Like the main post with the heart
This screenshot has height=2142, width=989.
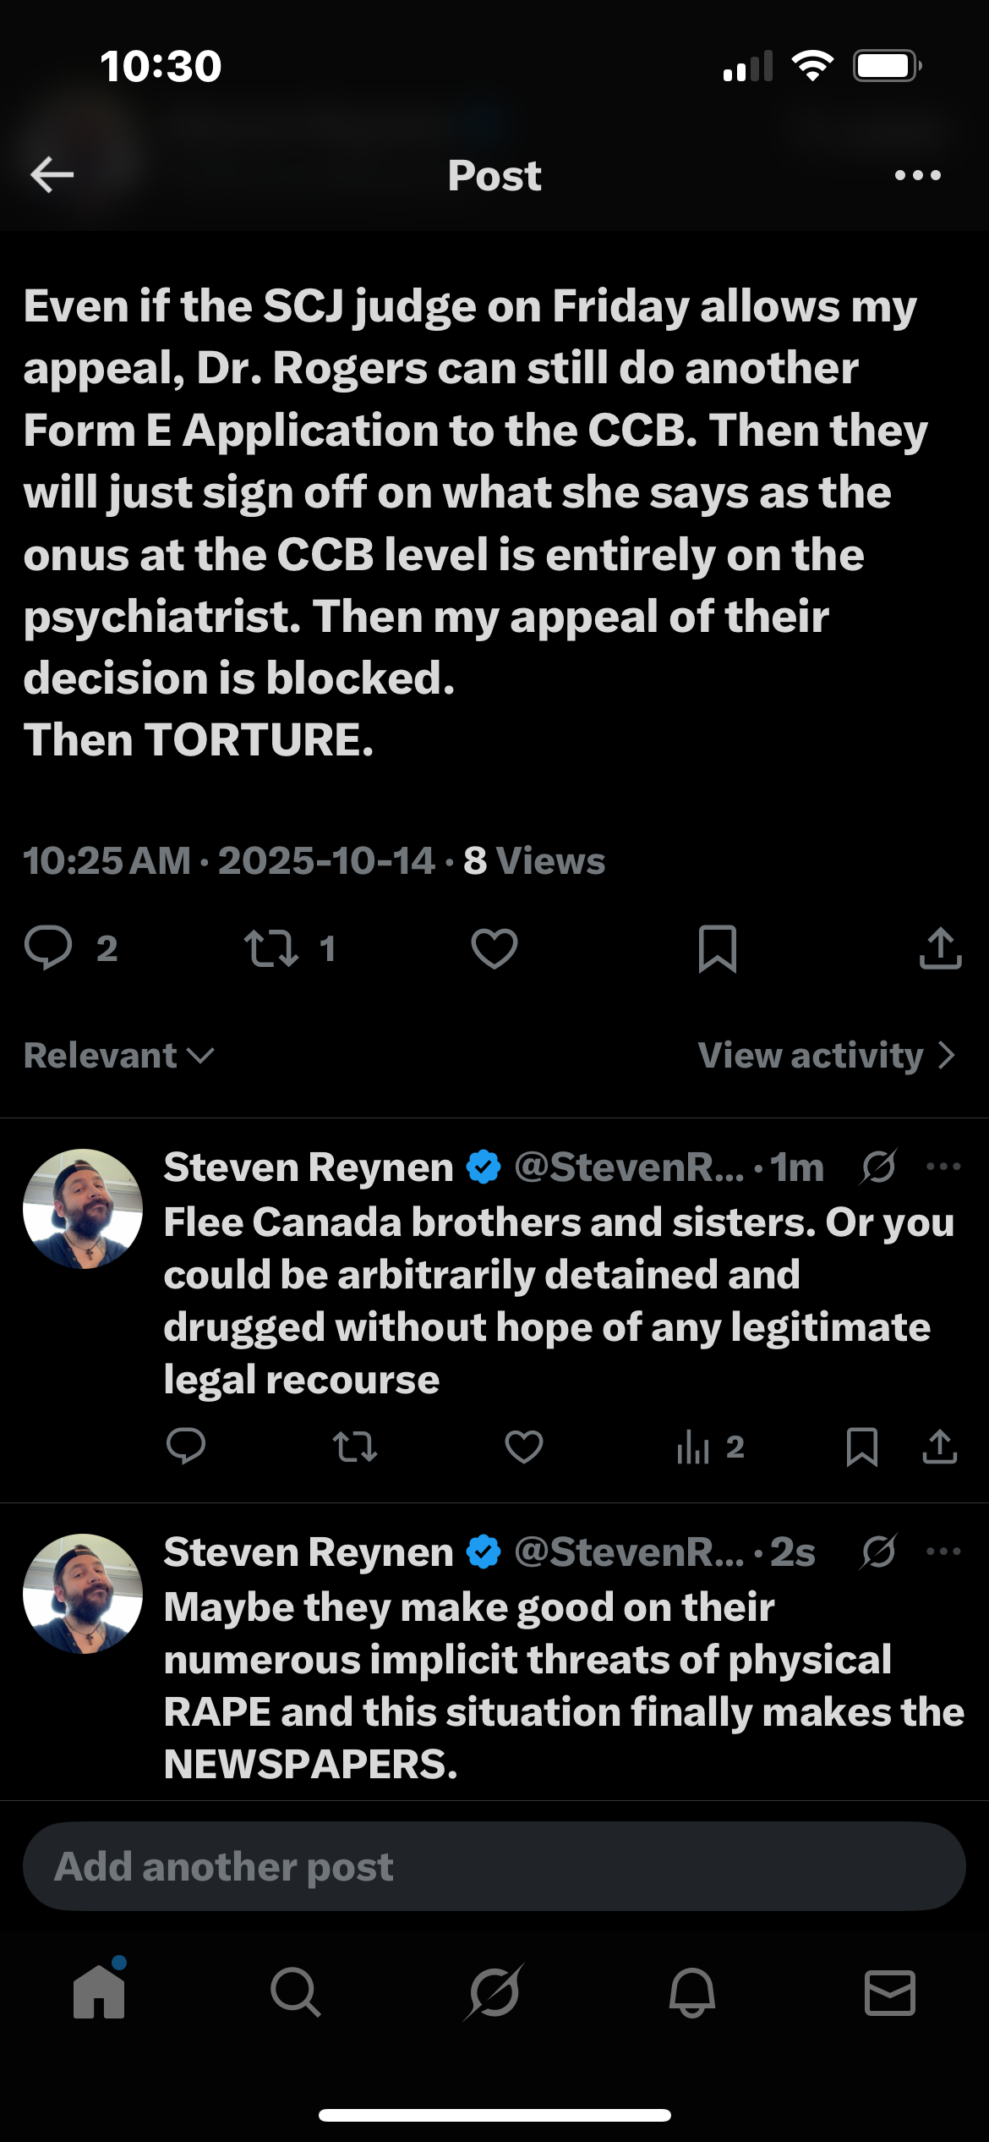tap(494, 947)
